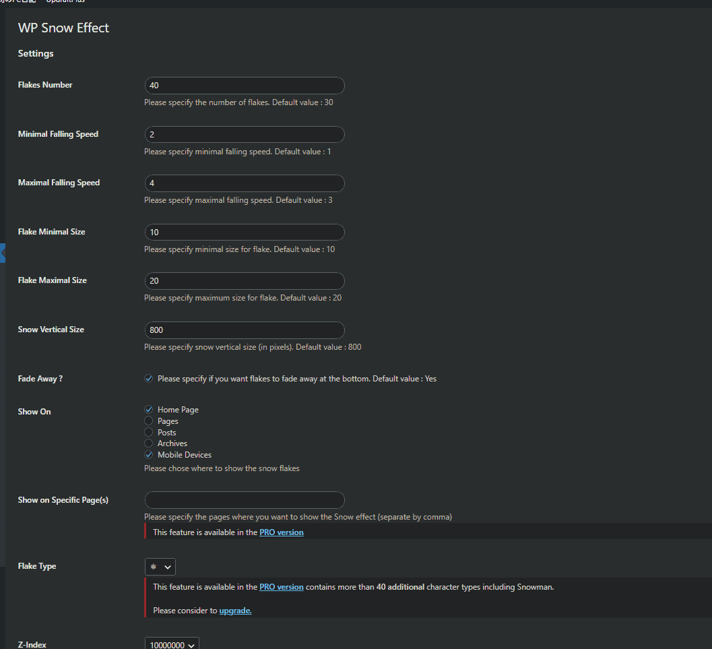Click "Please chose where to show the snow flakes"
The height and width of the screenshot is (649, 712).
click(x=222, y=468)
